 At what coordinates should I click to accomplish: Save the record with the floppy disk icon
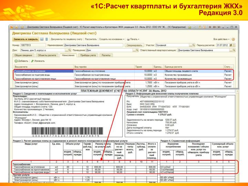point(42,39)
